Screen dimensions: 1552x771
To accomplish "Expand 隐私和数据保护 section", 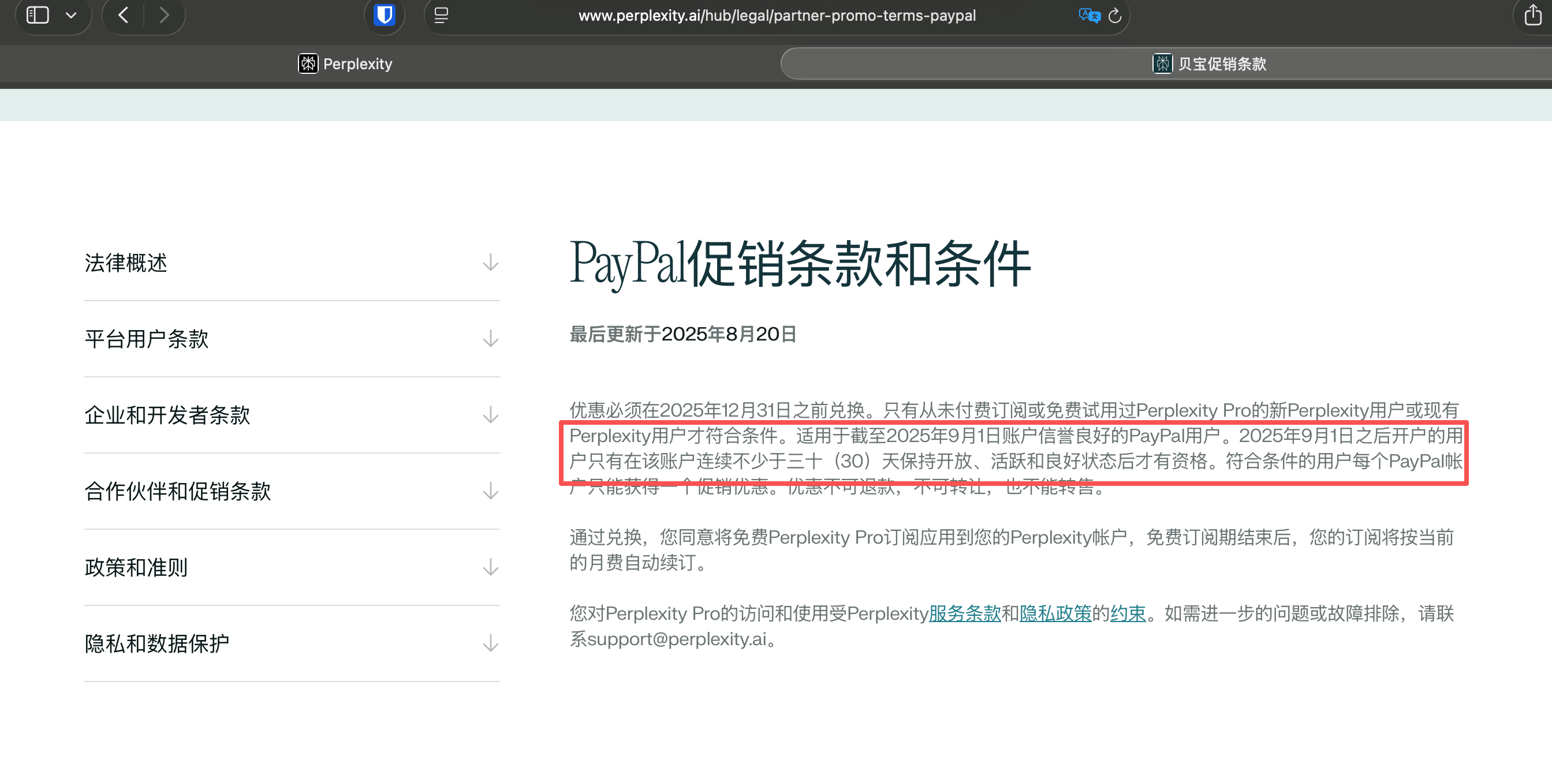I will tap(490, 643).
